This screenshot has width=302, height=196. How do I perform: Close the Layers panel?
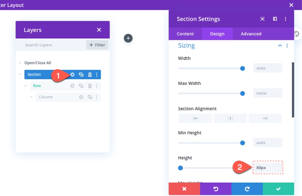(99, 30)
